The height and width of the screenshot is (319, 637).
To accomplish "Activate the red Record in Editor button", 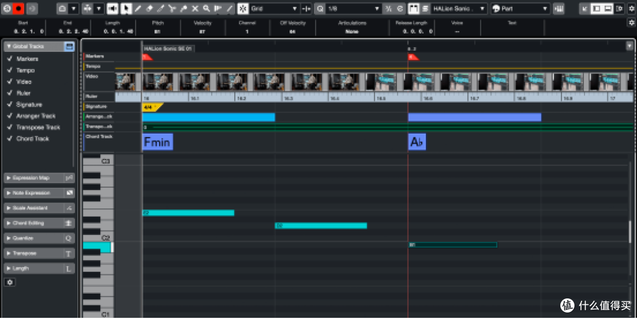I will pos(18,8).
